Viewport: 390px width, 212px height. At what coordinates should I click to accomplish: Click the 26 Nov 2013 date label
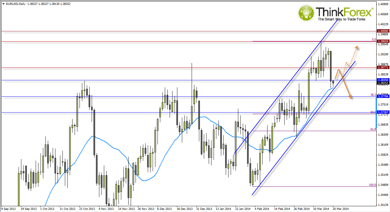tap(146, 209)
